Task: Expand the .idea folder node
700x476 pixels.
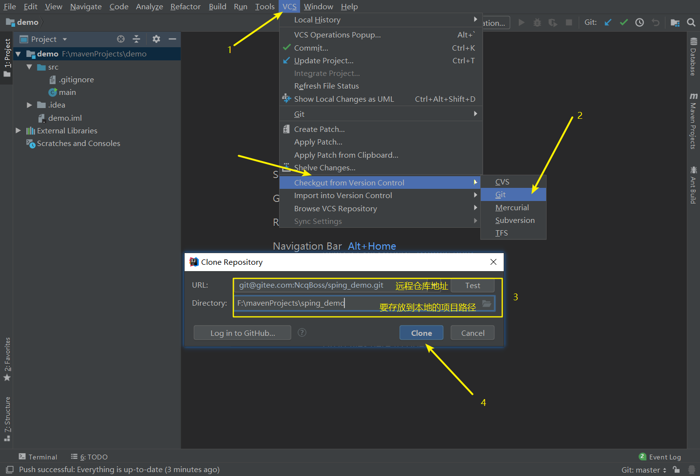Action: pyautogui.click(x=29, y=105)
